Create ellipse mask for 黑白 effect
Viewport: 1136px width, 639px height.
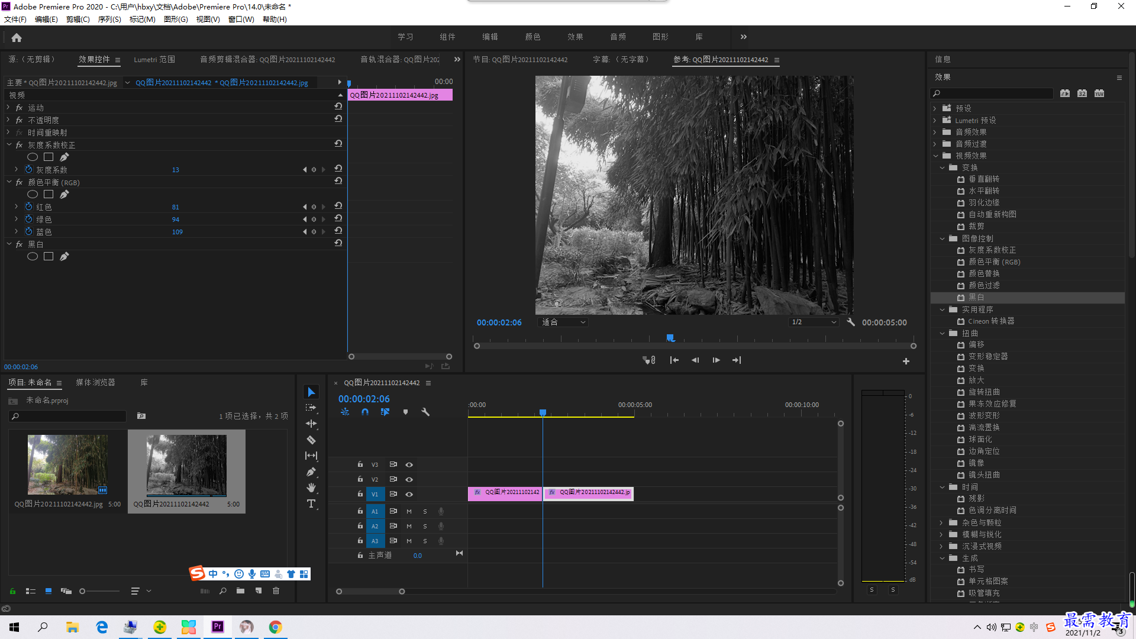click(33, 256)
